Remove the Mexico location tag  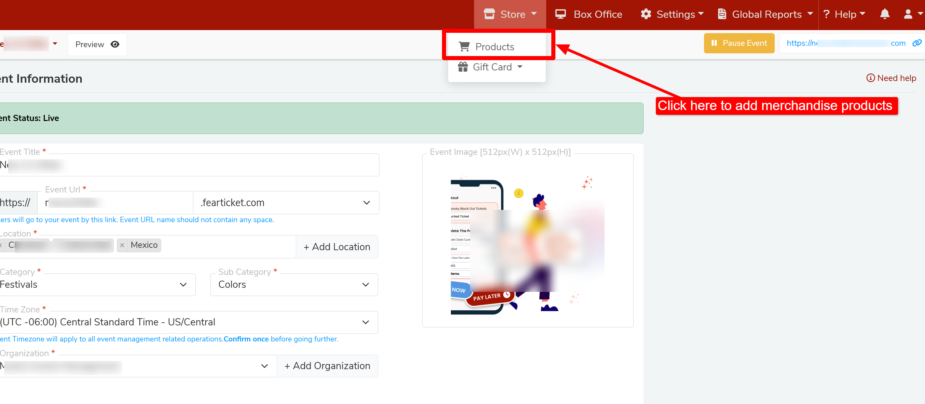tap(122, 245)
